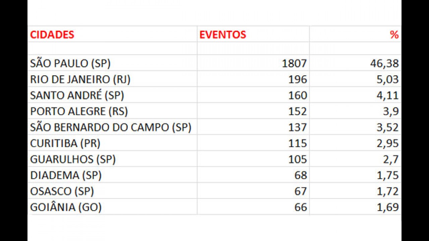Select the GOIÂNIA (GO) cell
Viewport: 429px width, 241px height.
pos(112,207)
